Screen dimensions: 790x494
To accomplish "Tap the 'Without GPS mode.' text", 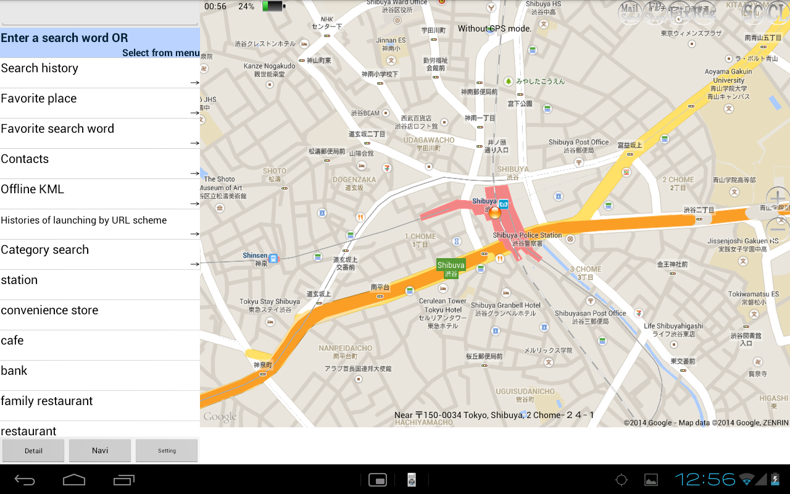I will (x=494, y=29).
